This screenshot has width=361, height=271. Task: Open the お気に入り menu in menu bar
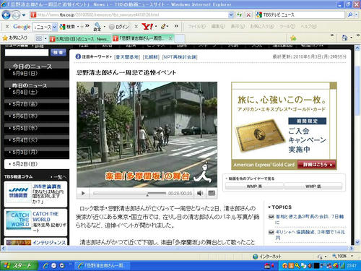(x=262, y=27)
